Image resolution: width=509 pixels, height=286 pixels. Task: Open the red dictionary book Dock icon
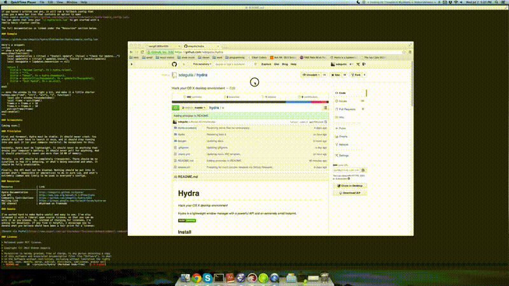click(230, 278)
